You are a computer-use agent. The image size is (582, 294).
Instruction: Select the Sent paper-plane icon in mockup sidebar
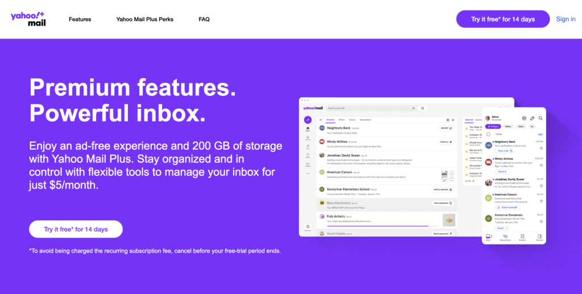pyautogui.click(x=307, y=147)
